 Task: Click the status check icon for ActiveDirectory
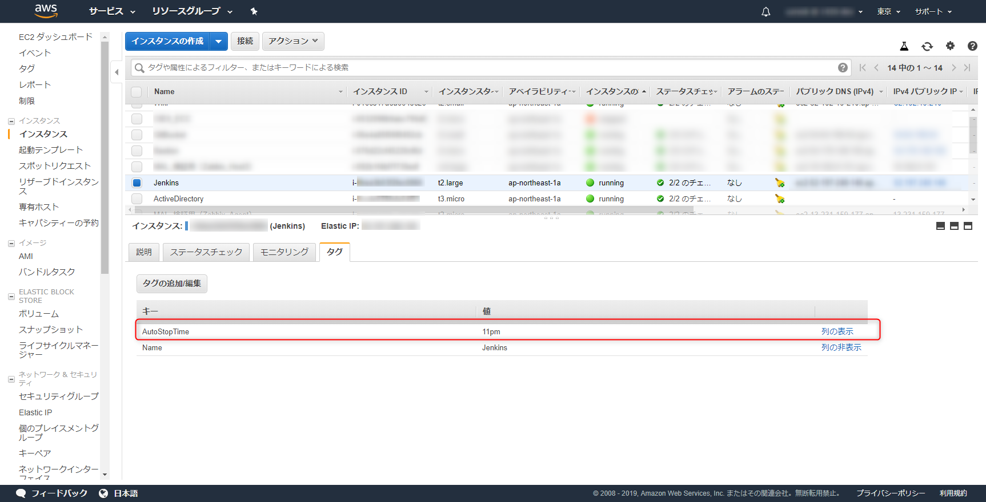[x=660, y=199]
